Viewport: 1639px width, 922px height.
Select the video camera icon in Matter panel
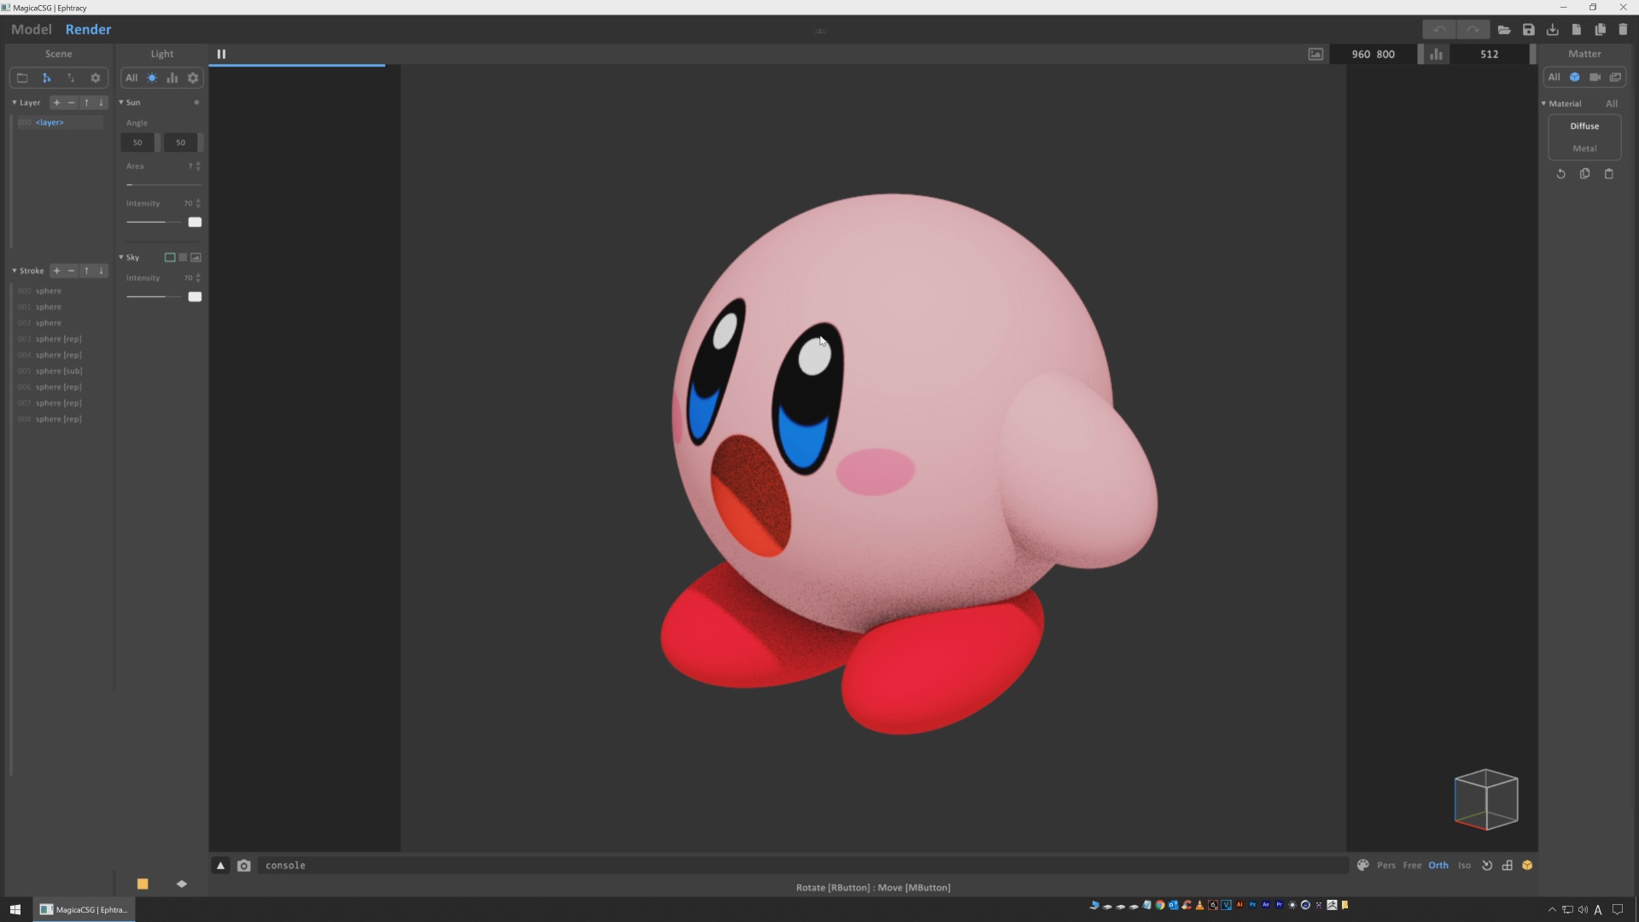pyautogui.click(x=1595, y=78)
